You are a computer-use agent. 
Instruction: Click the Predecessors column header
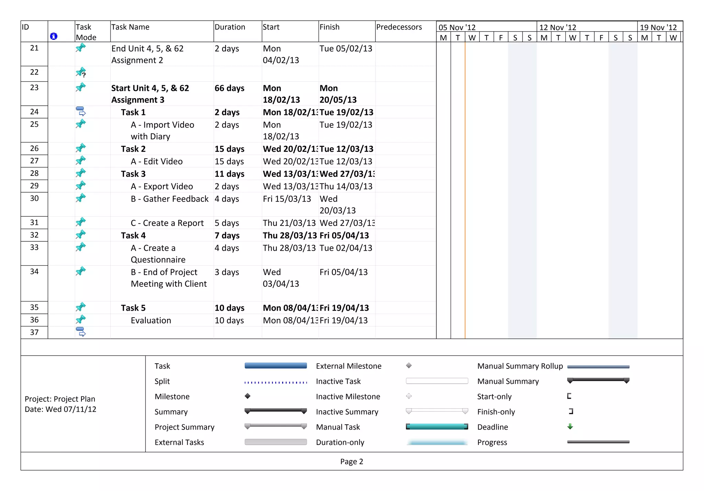point(406,31)
